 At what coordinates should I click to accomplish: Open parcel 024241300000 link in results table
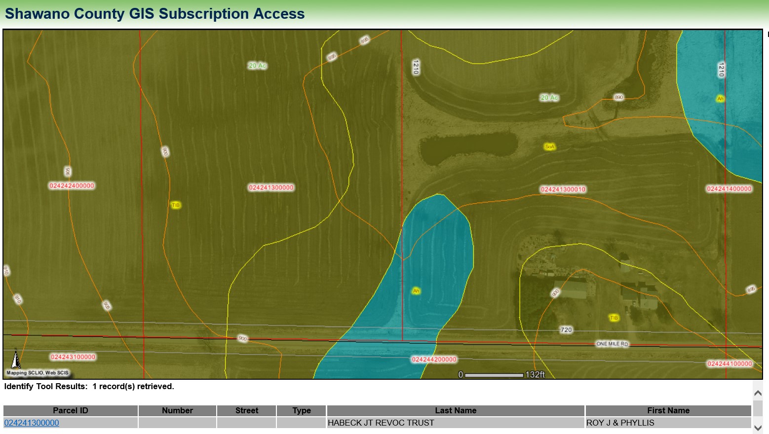[x=32, y=423]
